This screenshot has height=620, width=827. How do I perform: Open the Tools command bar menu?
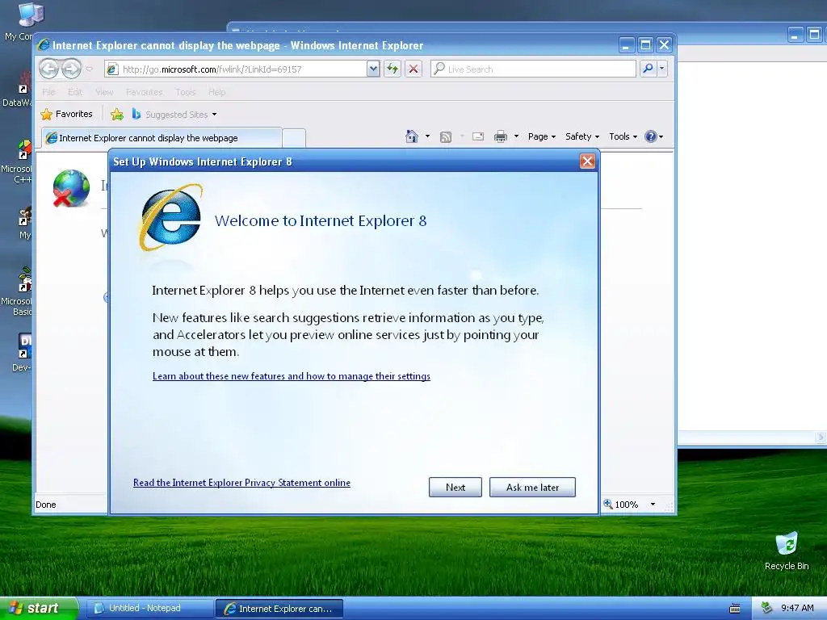click(x=623, y=136)
